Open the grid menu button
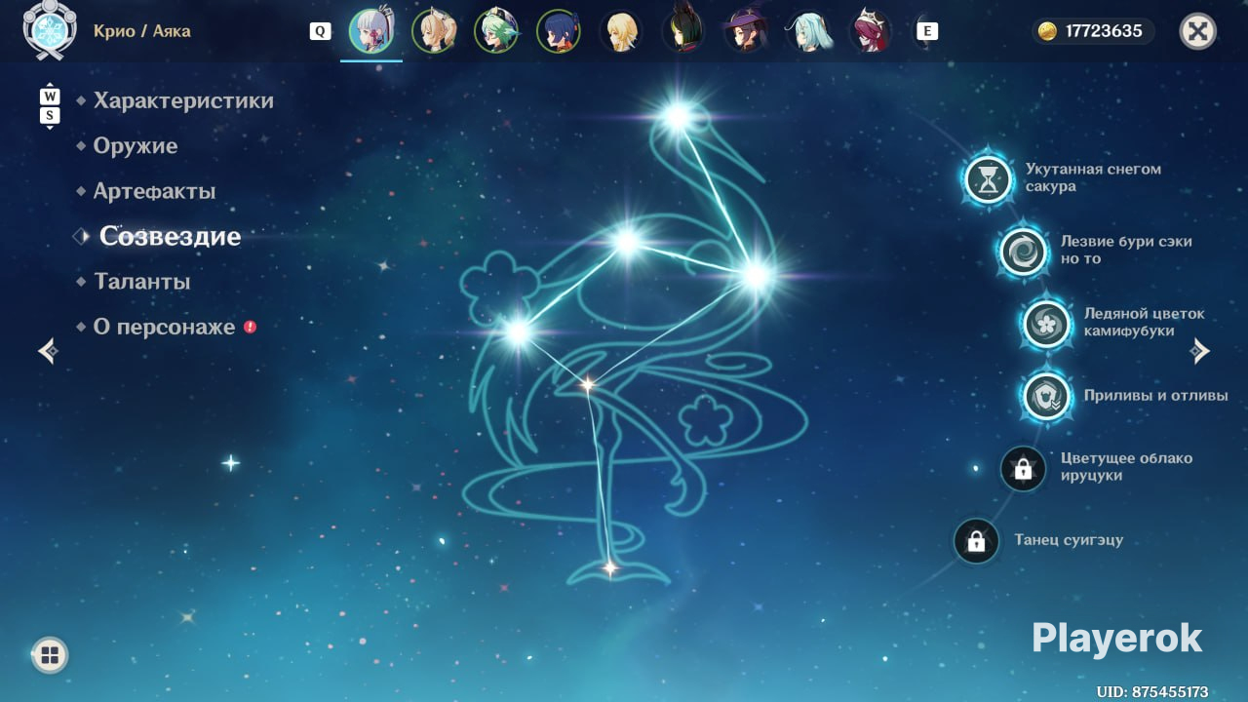The image size is (1248, 702). (x=50, y=655)
